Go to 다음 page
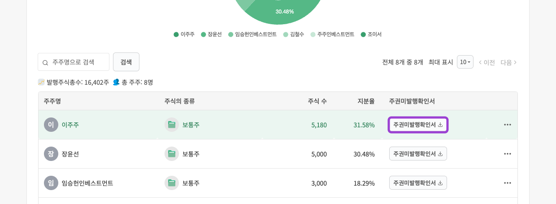The width and height of the screenshot is (556, 204). [508, 62]
